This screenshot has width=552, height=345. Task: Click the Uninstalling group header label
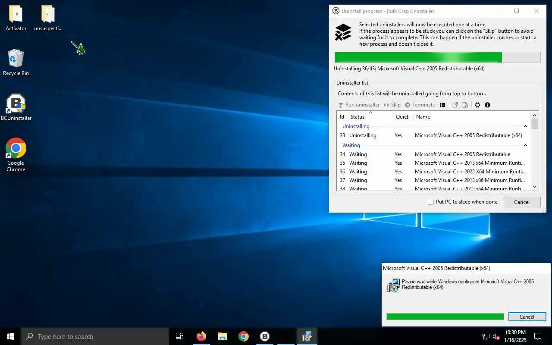[x=356, y=126]
